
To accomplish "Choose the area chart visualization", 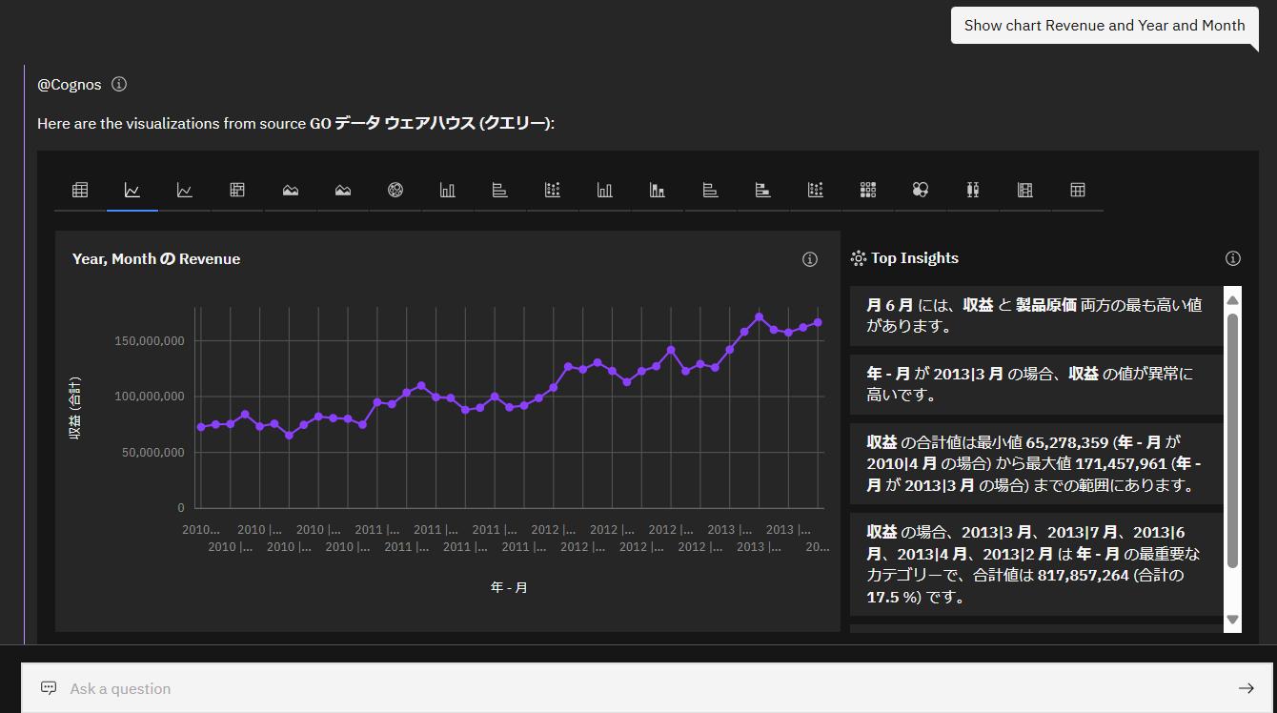I will click(290, 190).
